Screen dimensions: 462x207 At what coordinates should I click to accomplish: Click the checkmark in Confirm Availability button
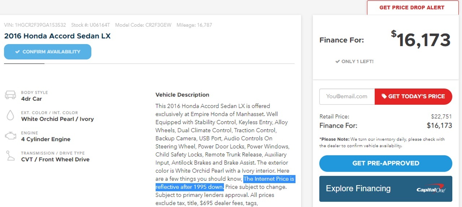17,52
